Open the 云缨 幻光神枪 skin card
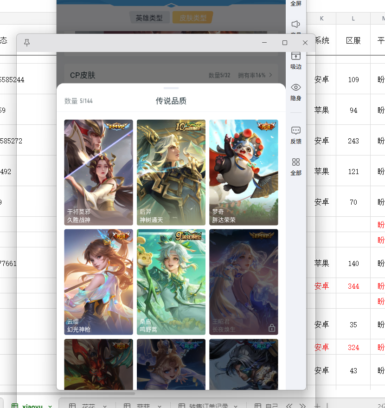 [98, 282]
